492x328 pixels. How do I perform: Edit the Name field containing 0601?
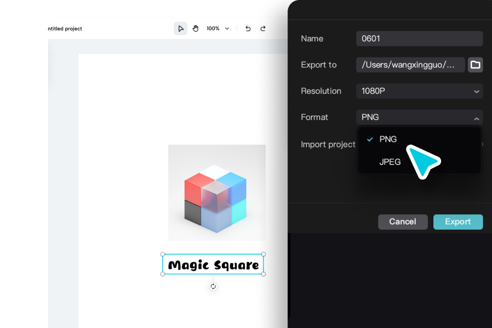[x=419, y=39]
